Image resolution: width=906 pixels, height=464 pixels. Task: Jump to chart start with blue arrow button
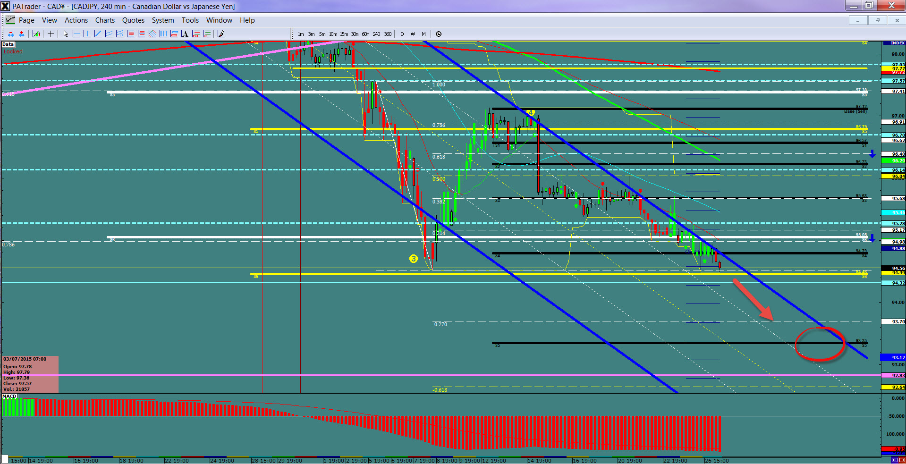click(895, 460)
